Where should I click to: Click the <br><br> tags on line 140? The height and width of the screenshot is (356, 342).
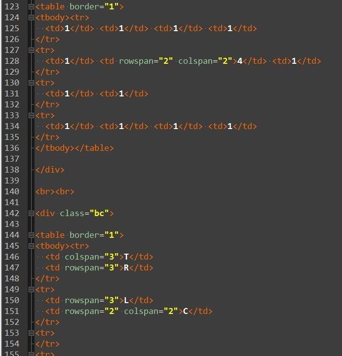point(55,192)
